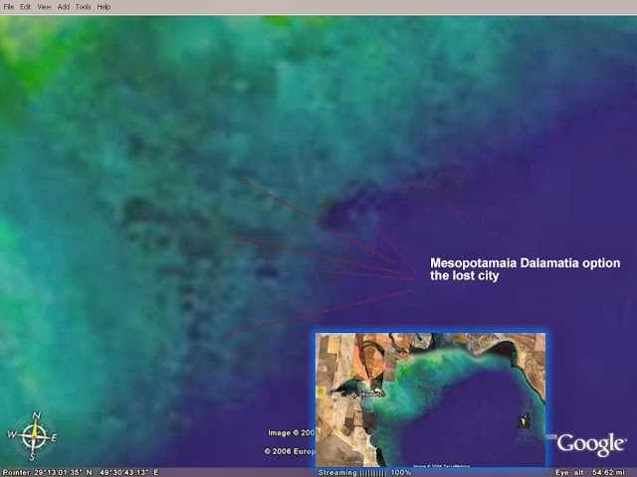Click the longitude 49°30'43.13" E readout
Screen dimensions: 637x477
click(x=129, y=473)
